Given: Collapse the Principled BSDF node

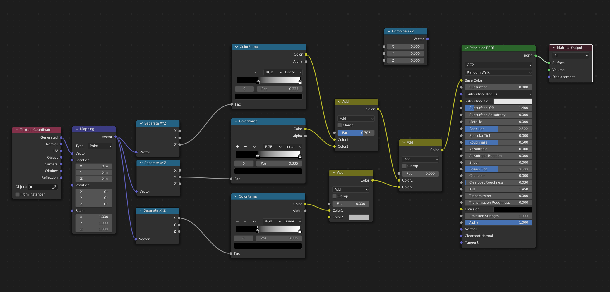Looking at the screenshot, I should click(x=466, y=48).
